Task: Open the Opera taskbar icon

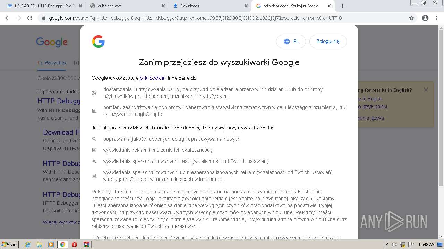Action: click(74, 245)
